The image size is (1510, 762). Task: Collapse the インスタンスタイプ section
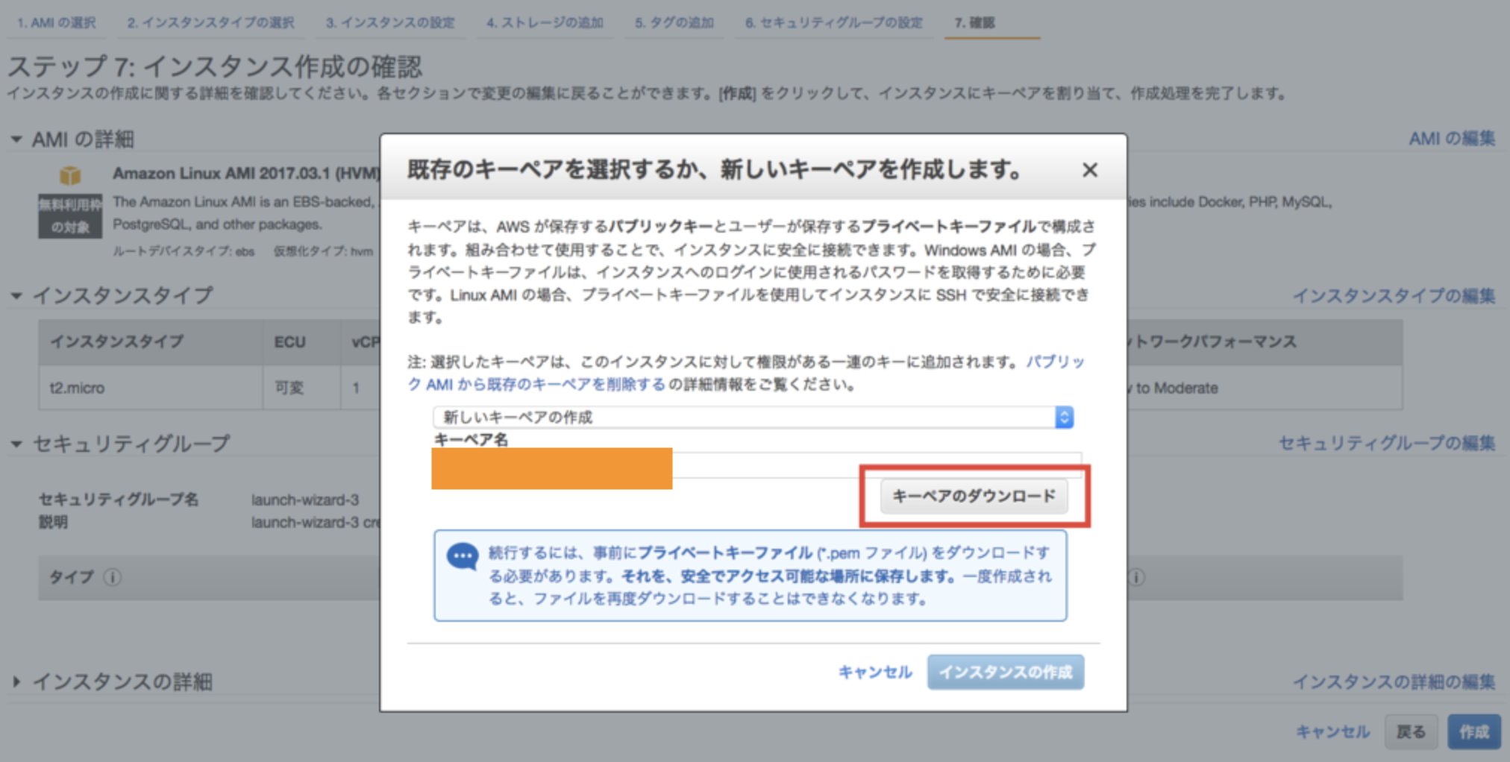pyautogui.click(x=16, y=295)
